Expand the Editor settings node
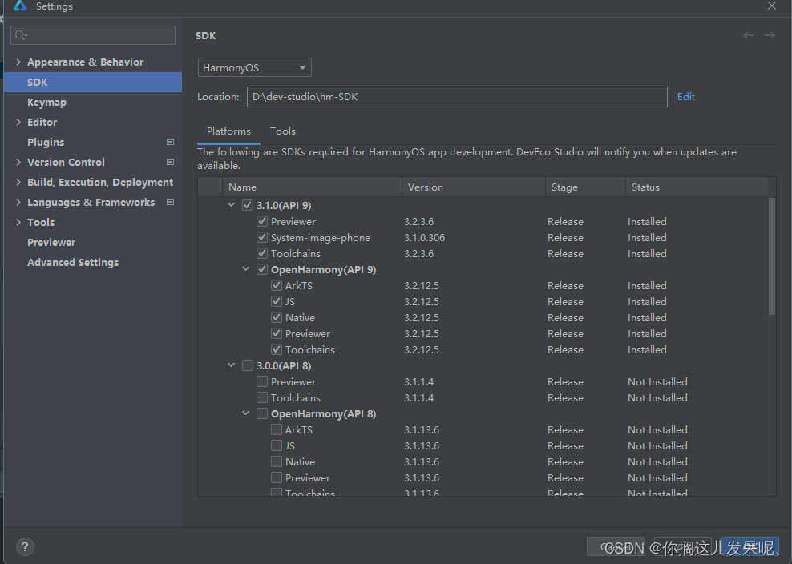 18,123
